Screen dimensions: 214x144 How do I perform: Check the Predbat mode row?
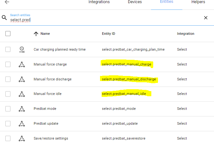point(8,109)
